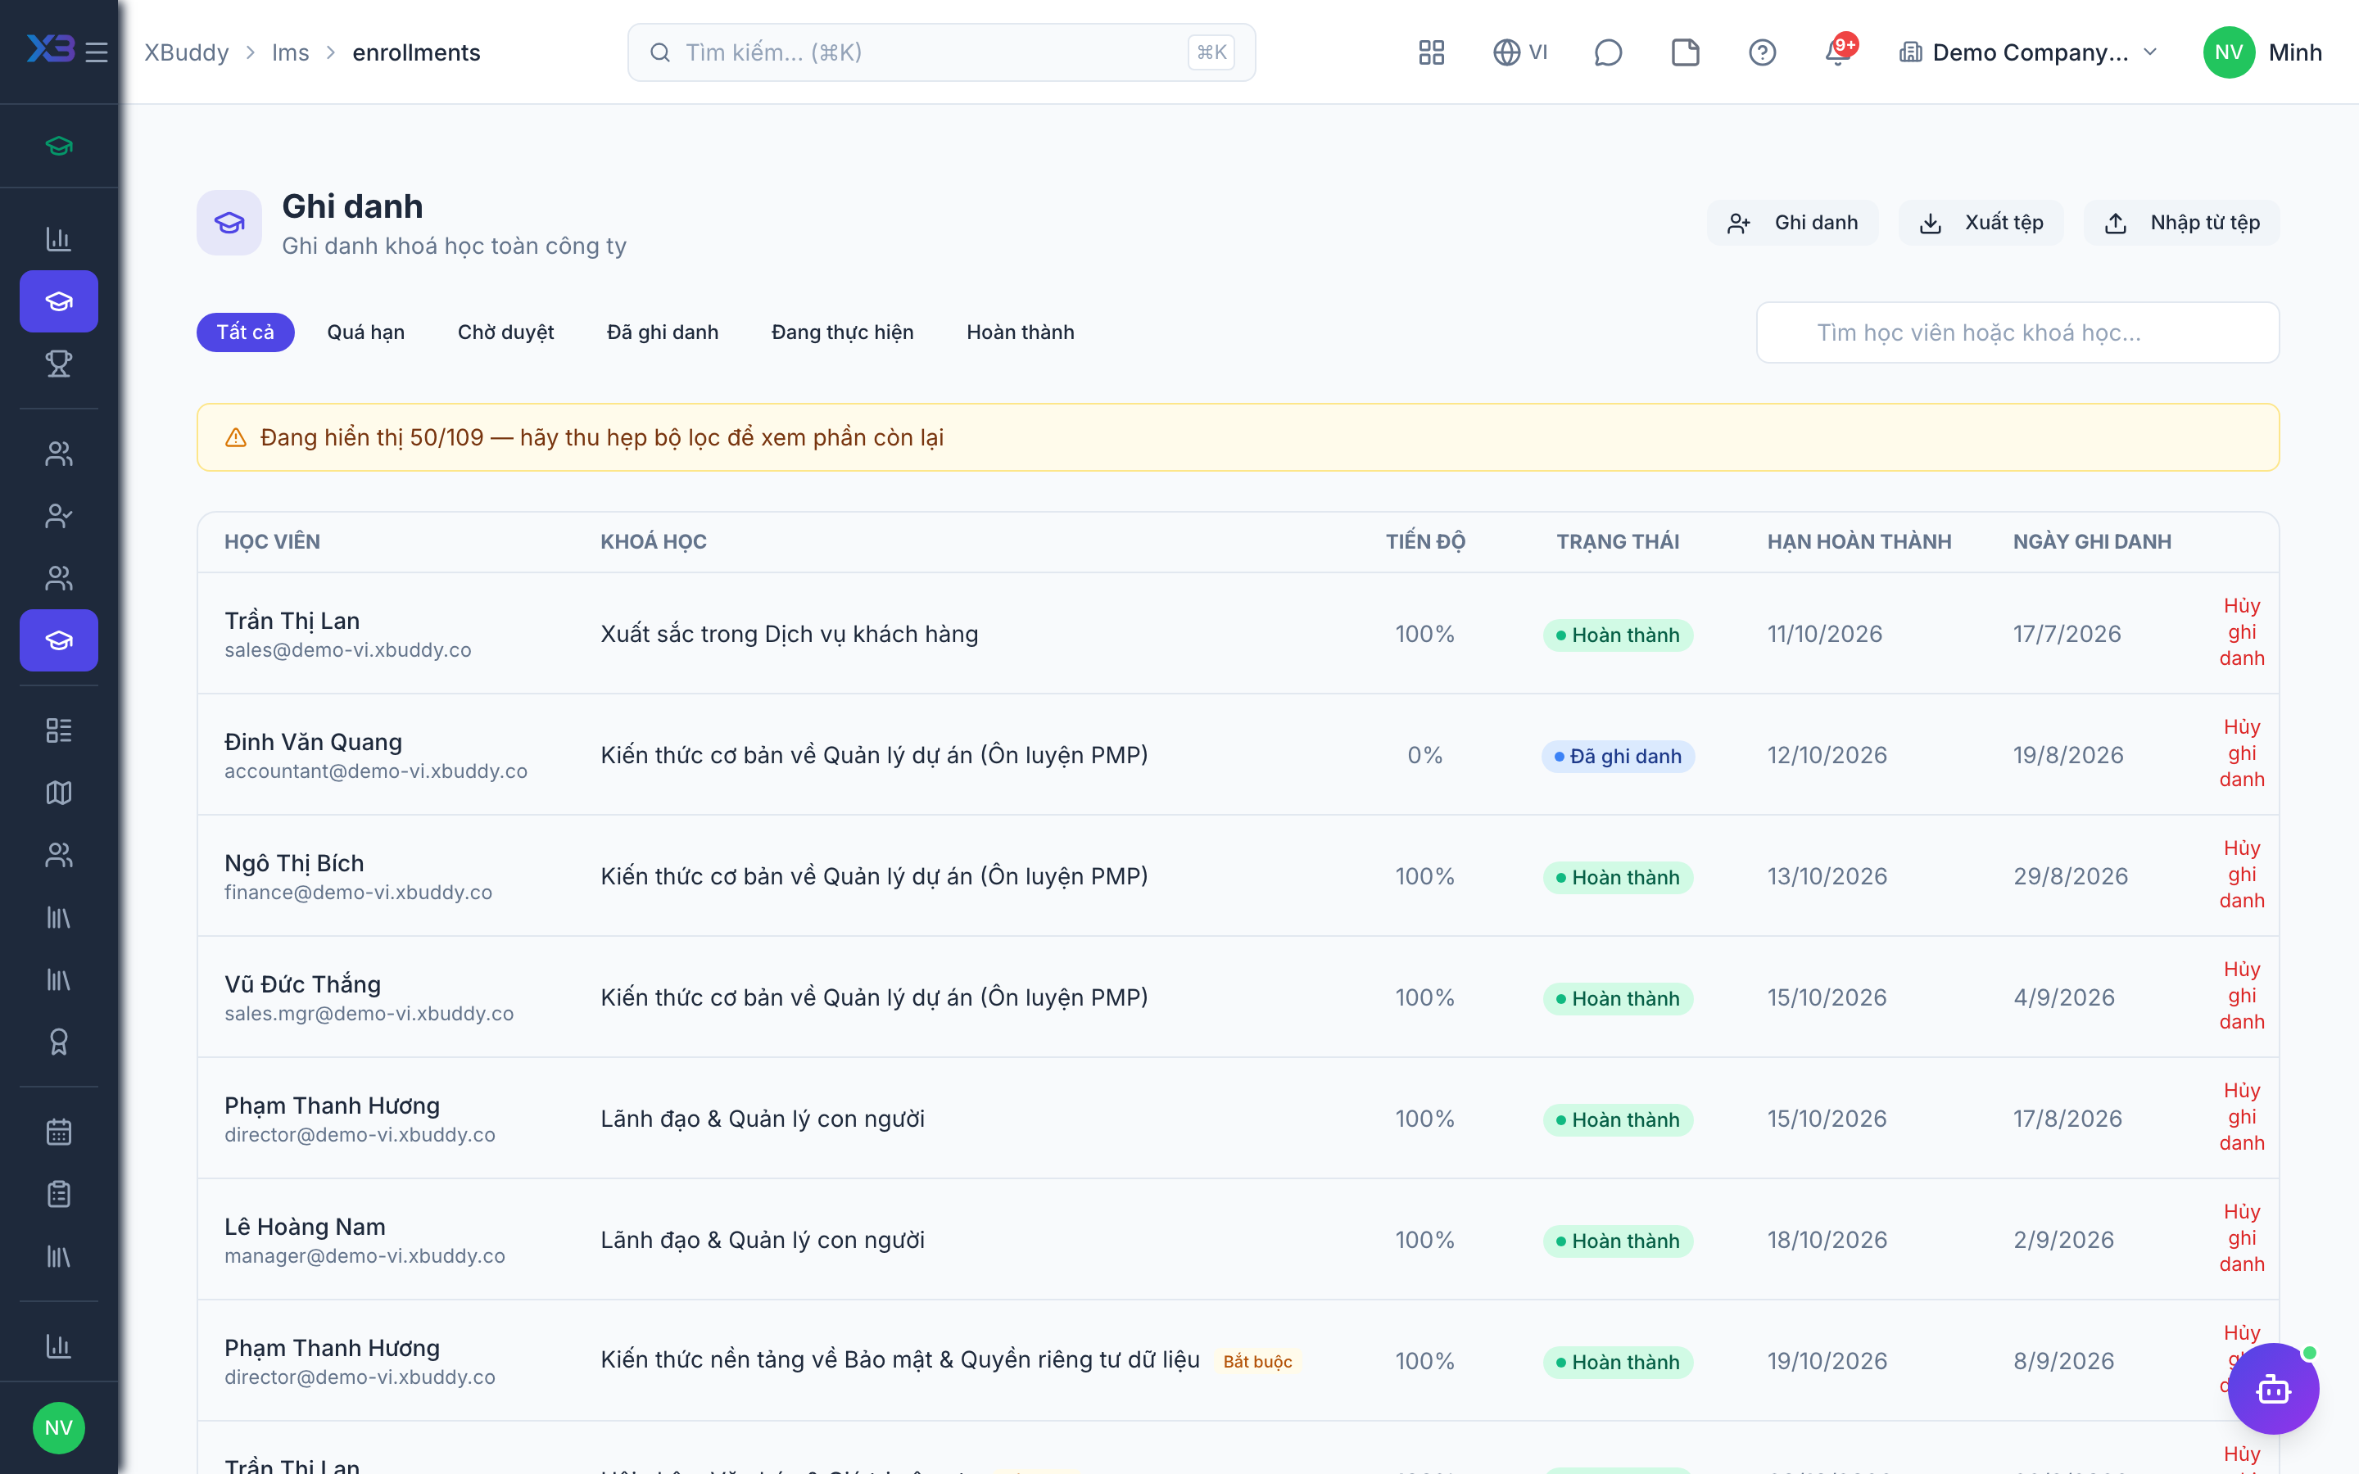
Task: Click the Lãnh đạo course for Lê Hoàng Nam
Action: pyautogui.click(x=763, y=1240)
